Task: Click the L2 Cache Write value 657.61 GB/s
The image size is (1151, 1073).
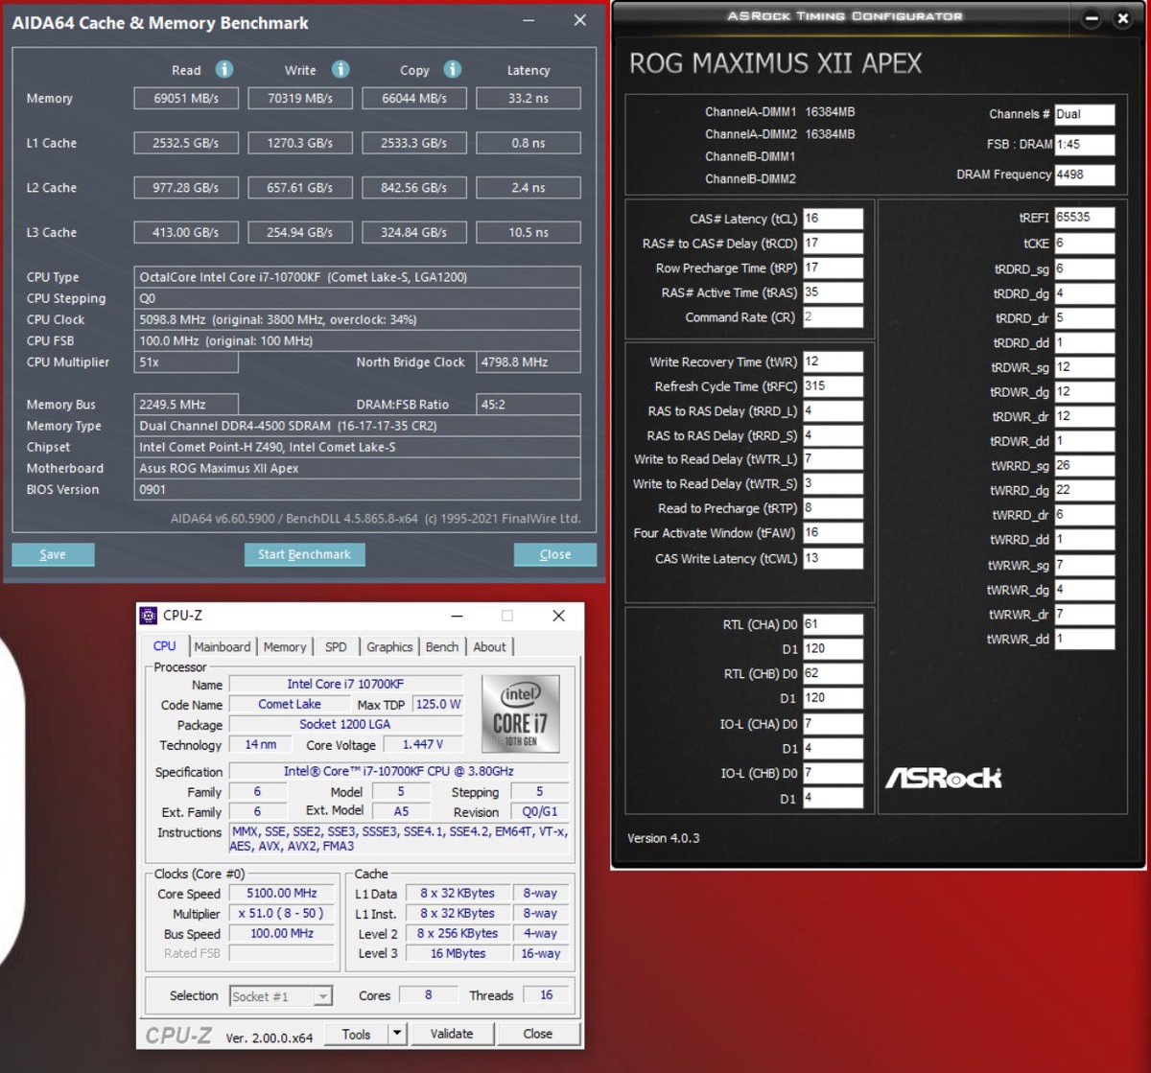Action: click(300, 188)
